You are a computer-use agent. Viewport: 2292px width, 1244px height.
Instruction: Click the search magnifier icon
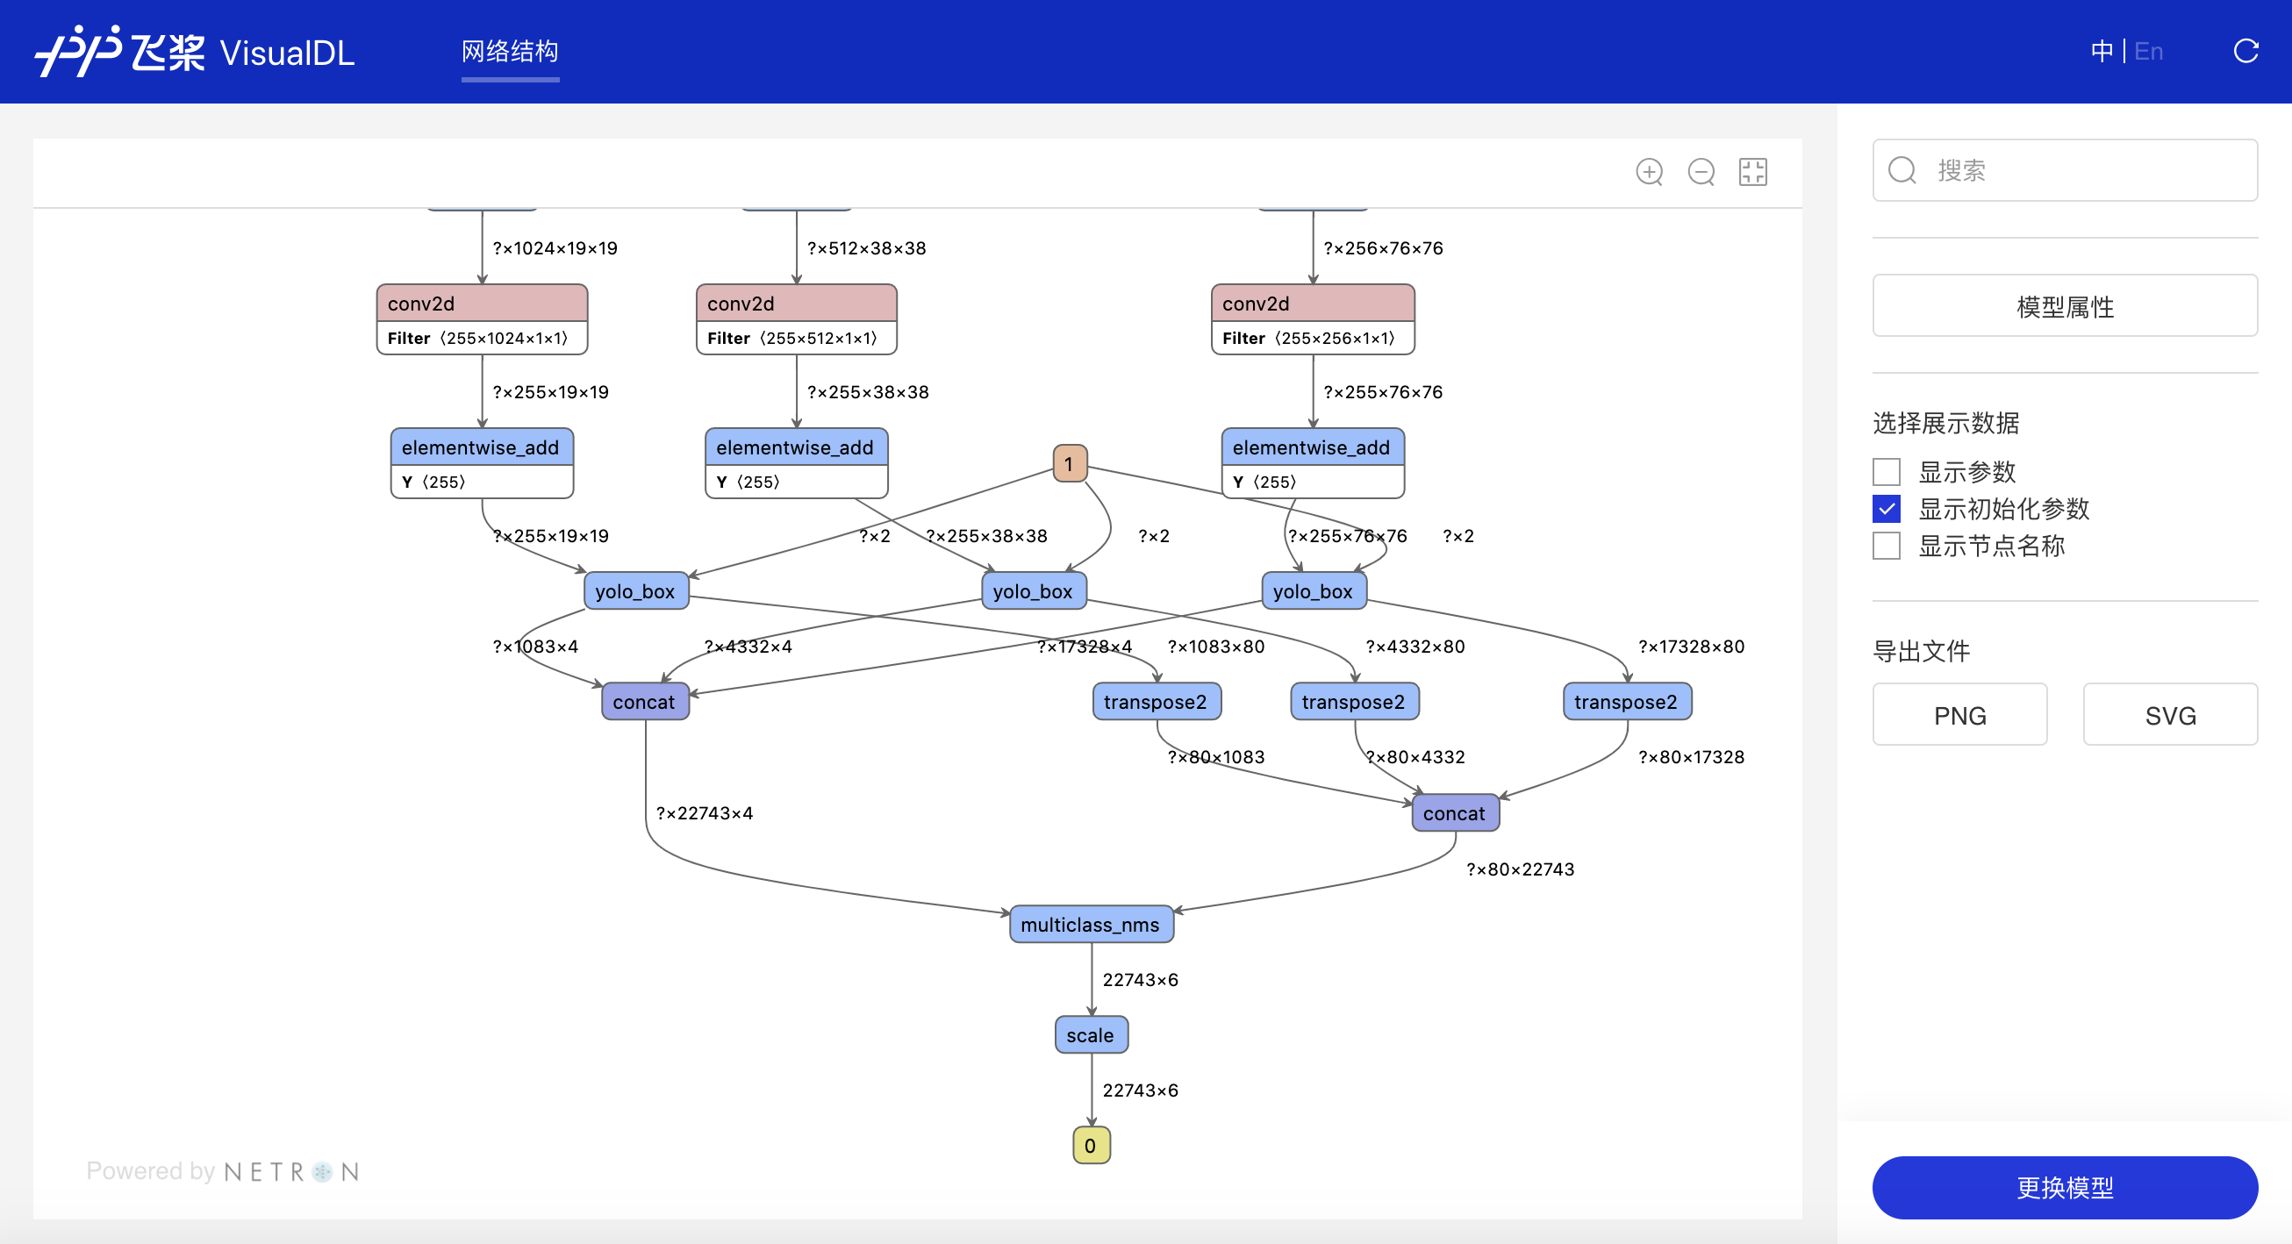[1902, 170]
